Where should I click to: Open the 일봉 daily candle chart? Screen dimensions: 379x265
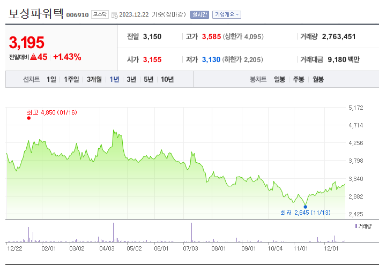click(279, 79)
